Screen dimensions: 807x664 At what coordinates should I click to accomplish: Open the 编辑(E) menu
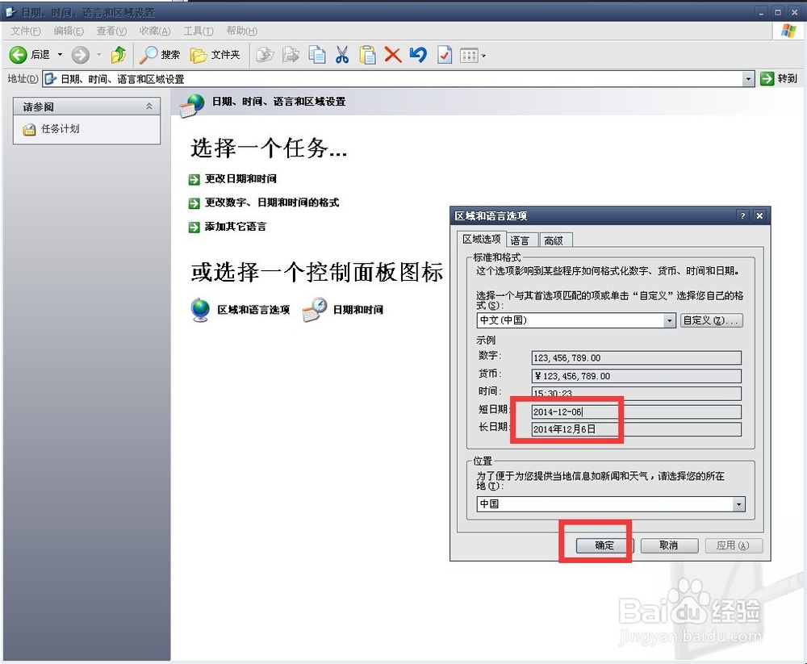[69, 31]
